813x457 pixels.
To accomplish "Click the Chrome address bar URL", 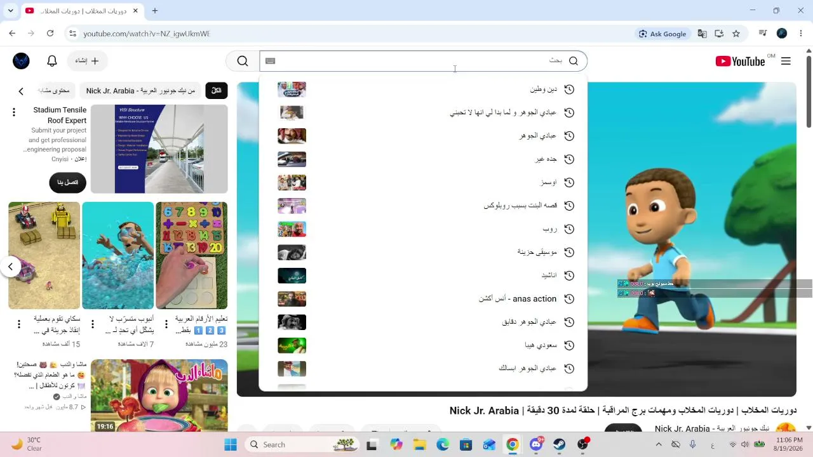I will point(146,34).
